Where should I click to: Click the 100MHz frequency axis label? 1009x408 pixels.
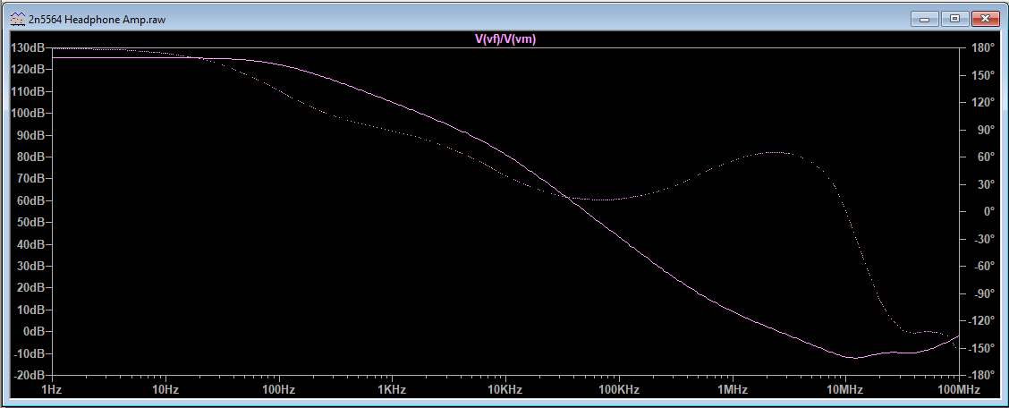click(959, 390)
